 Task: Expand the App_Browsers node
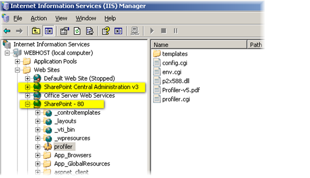pyautogui.click(x=38, y=155)
